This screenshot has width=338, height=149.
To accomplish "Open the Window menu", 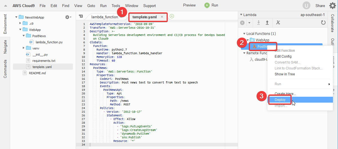I will (x=132, y=6).
